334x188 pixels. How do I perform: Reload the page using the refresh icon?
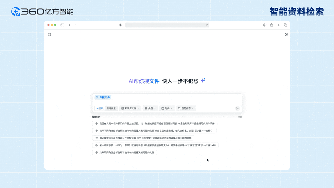[207, 25]
